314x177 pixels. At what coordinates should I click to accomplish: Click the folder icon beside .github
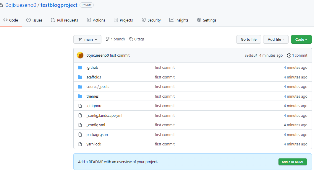pyautogui.click(x=80, y=68)
